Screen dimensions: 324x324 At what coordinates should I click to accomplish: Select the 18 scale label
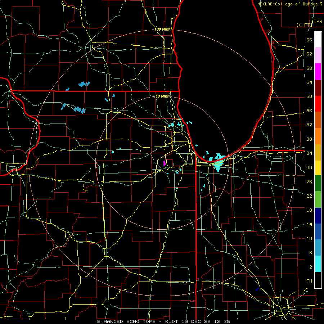tap(309, 210)
